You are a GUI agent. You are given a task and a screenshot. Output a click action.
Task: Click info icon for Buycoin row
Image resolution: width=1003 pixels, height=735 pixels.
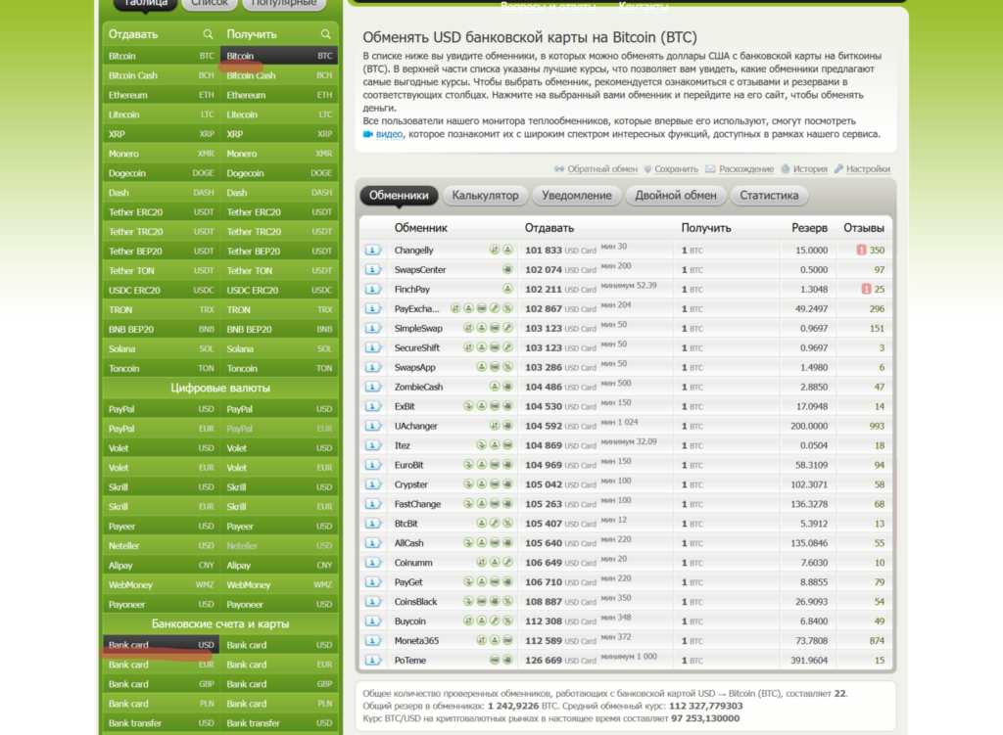pos(373,621)
